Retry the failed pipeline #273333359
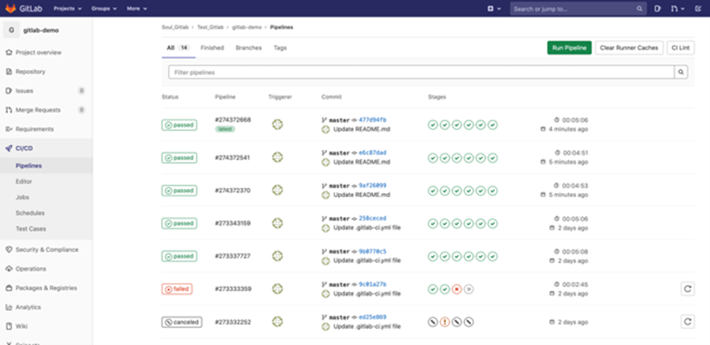The height and width of the screenshot is (345, 710). pyautogui.click(x=687, y=289)
